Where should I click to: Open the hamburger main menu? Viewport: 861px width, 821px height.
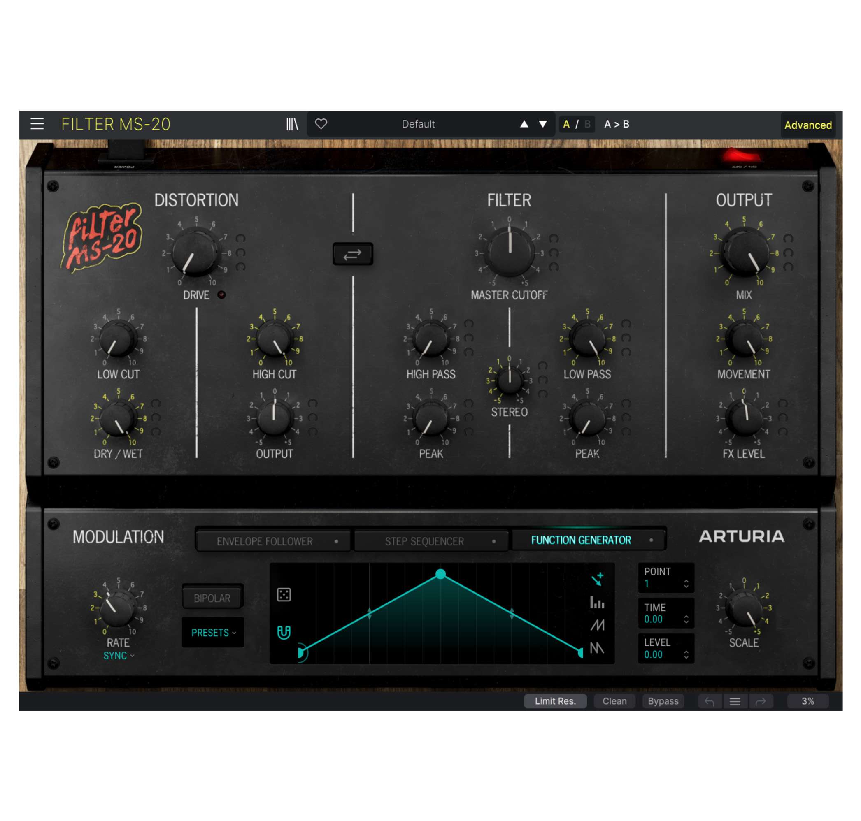pyautogui.click(x=37, y=124)
